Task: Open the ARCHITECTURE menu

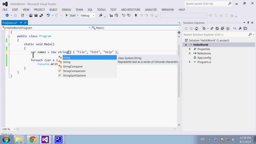Action: coord(131,10)
